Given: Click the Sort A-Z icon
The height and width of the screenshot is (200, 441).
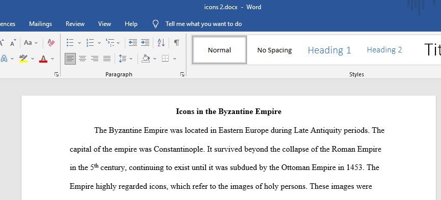Looking at the screenshot, I should pyautogui.click(x=161, y=43).
